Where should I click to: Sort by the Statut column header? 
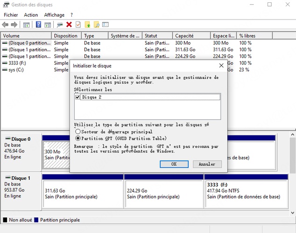tap(157, 35)
